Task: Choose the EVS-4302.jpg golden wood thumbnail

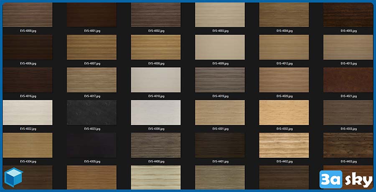Action: point(284,113)
